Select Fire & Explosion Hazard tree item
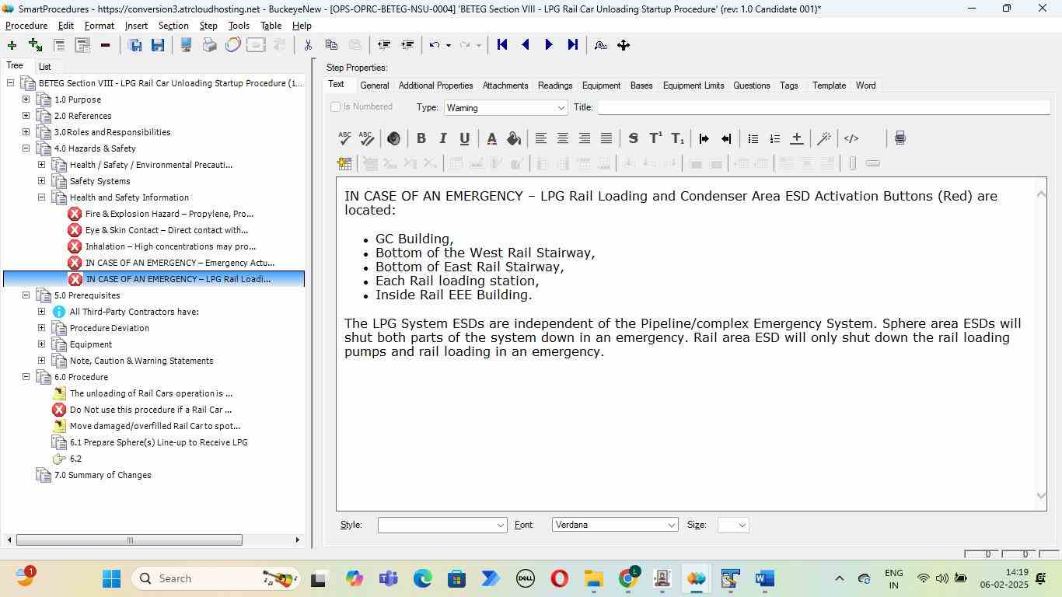 169,214
